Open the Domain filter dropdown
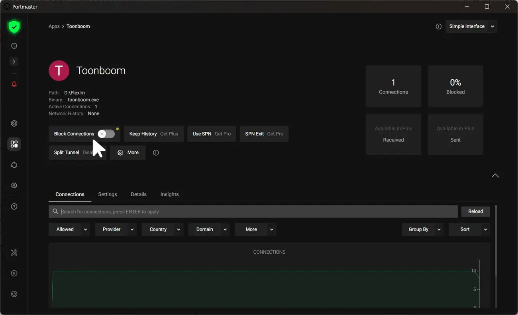Screen dimensions: 518x315 (209, 229)
